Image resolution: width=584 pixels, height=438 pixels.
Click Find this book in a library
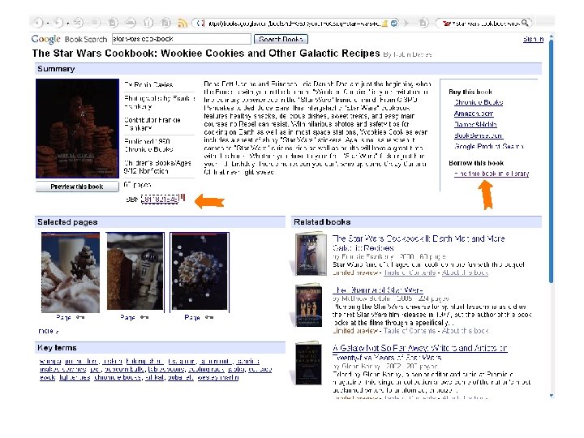[492, 174]
